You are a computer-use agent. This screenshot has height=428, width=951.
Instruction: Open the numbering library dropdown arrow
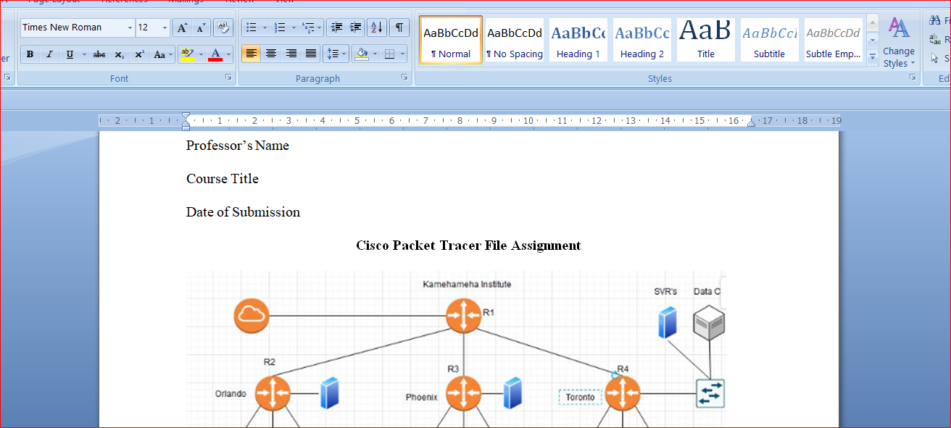pyautogui.click(x=293, y=28)
